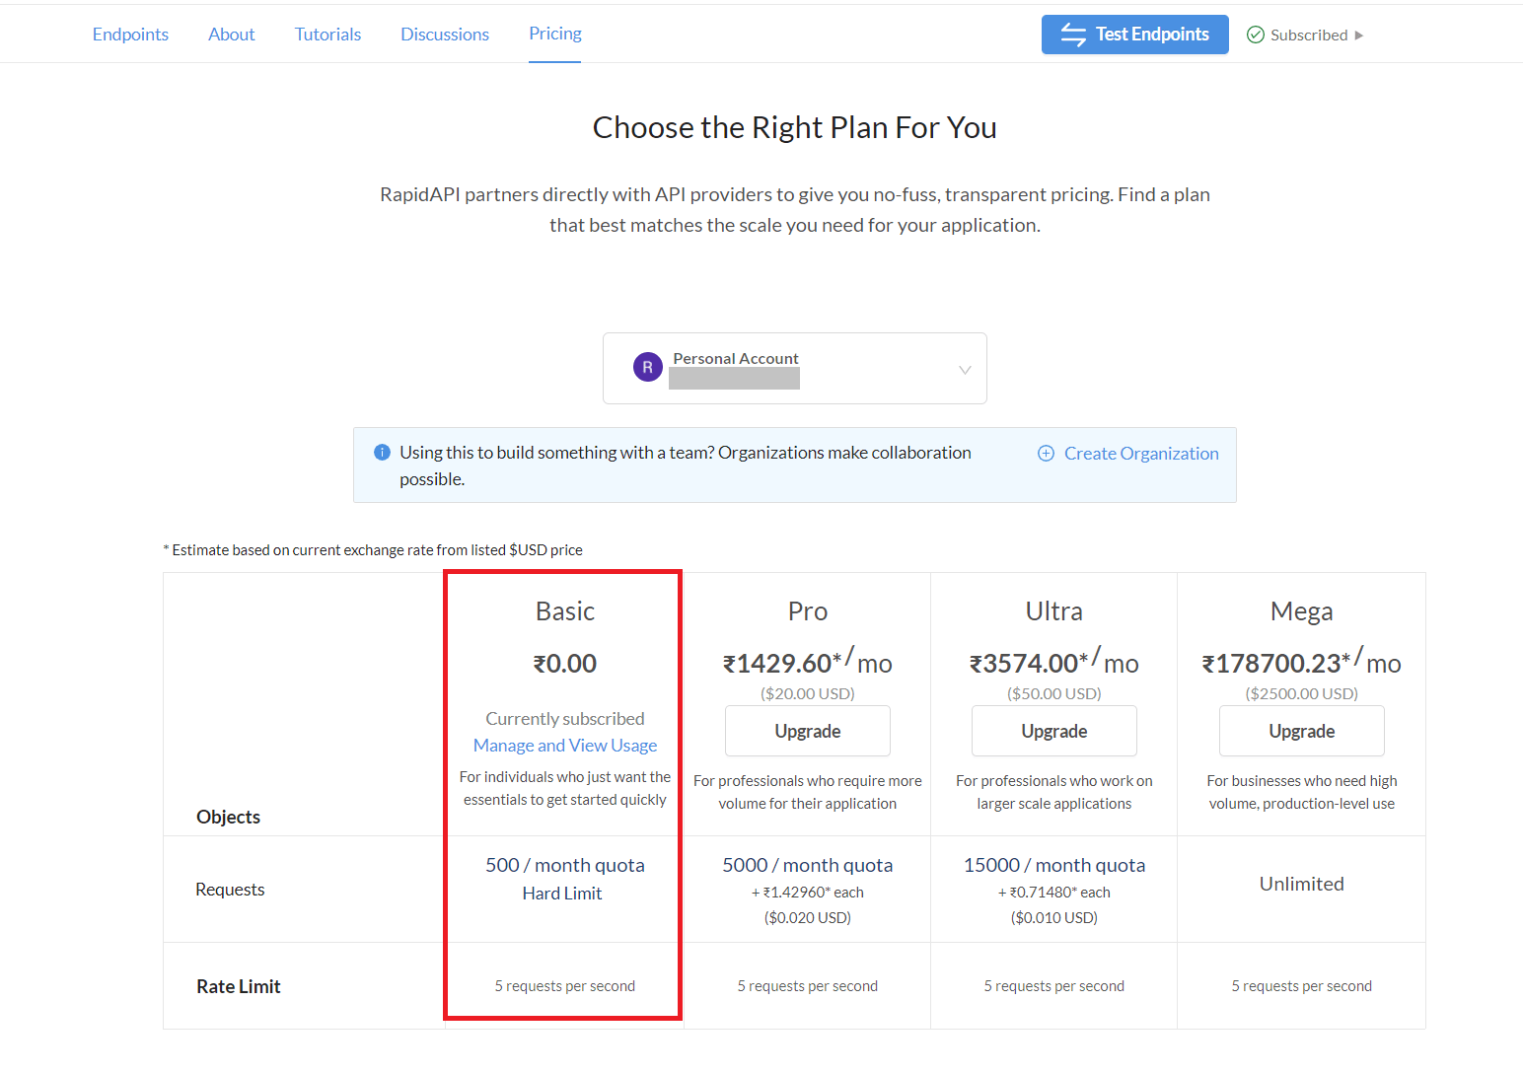Upgrade to the Pro plan
This screenshot has height=1074, width=1523.
[x=808, y=731]
